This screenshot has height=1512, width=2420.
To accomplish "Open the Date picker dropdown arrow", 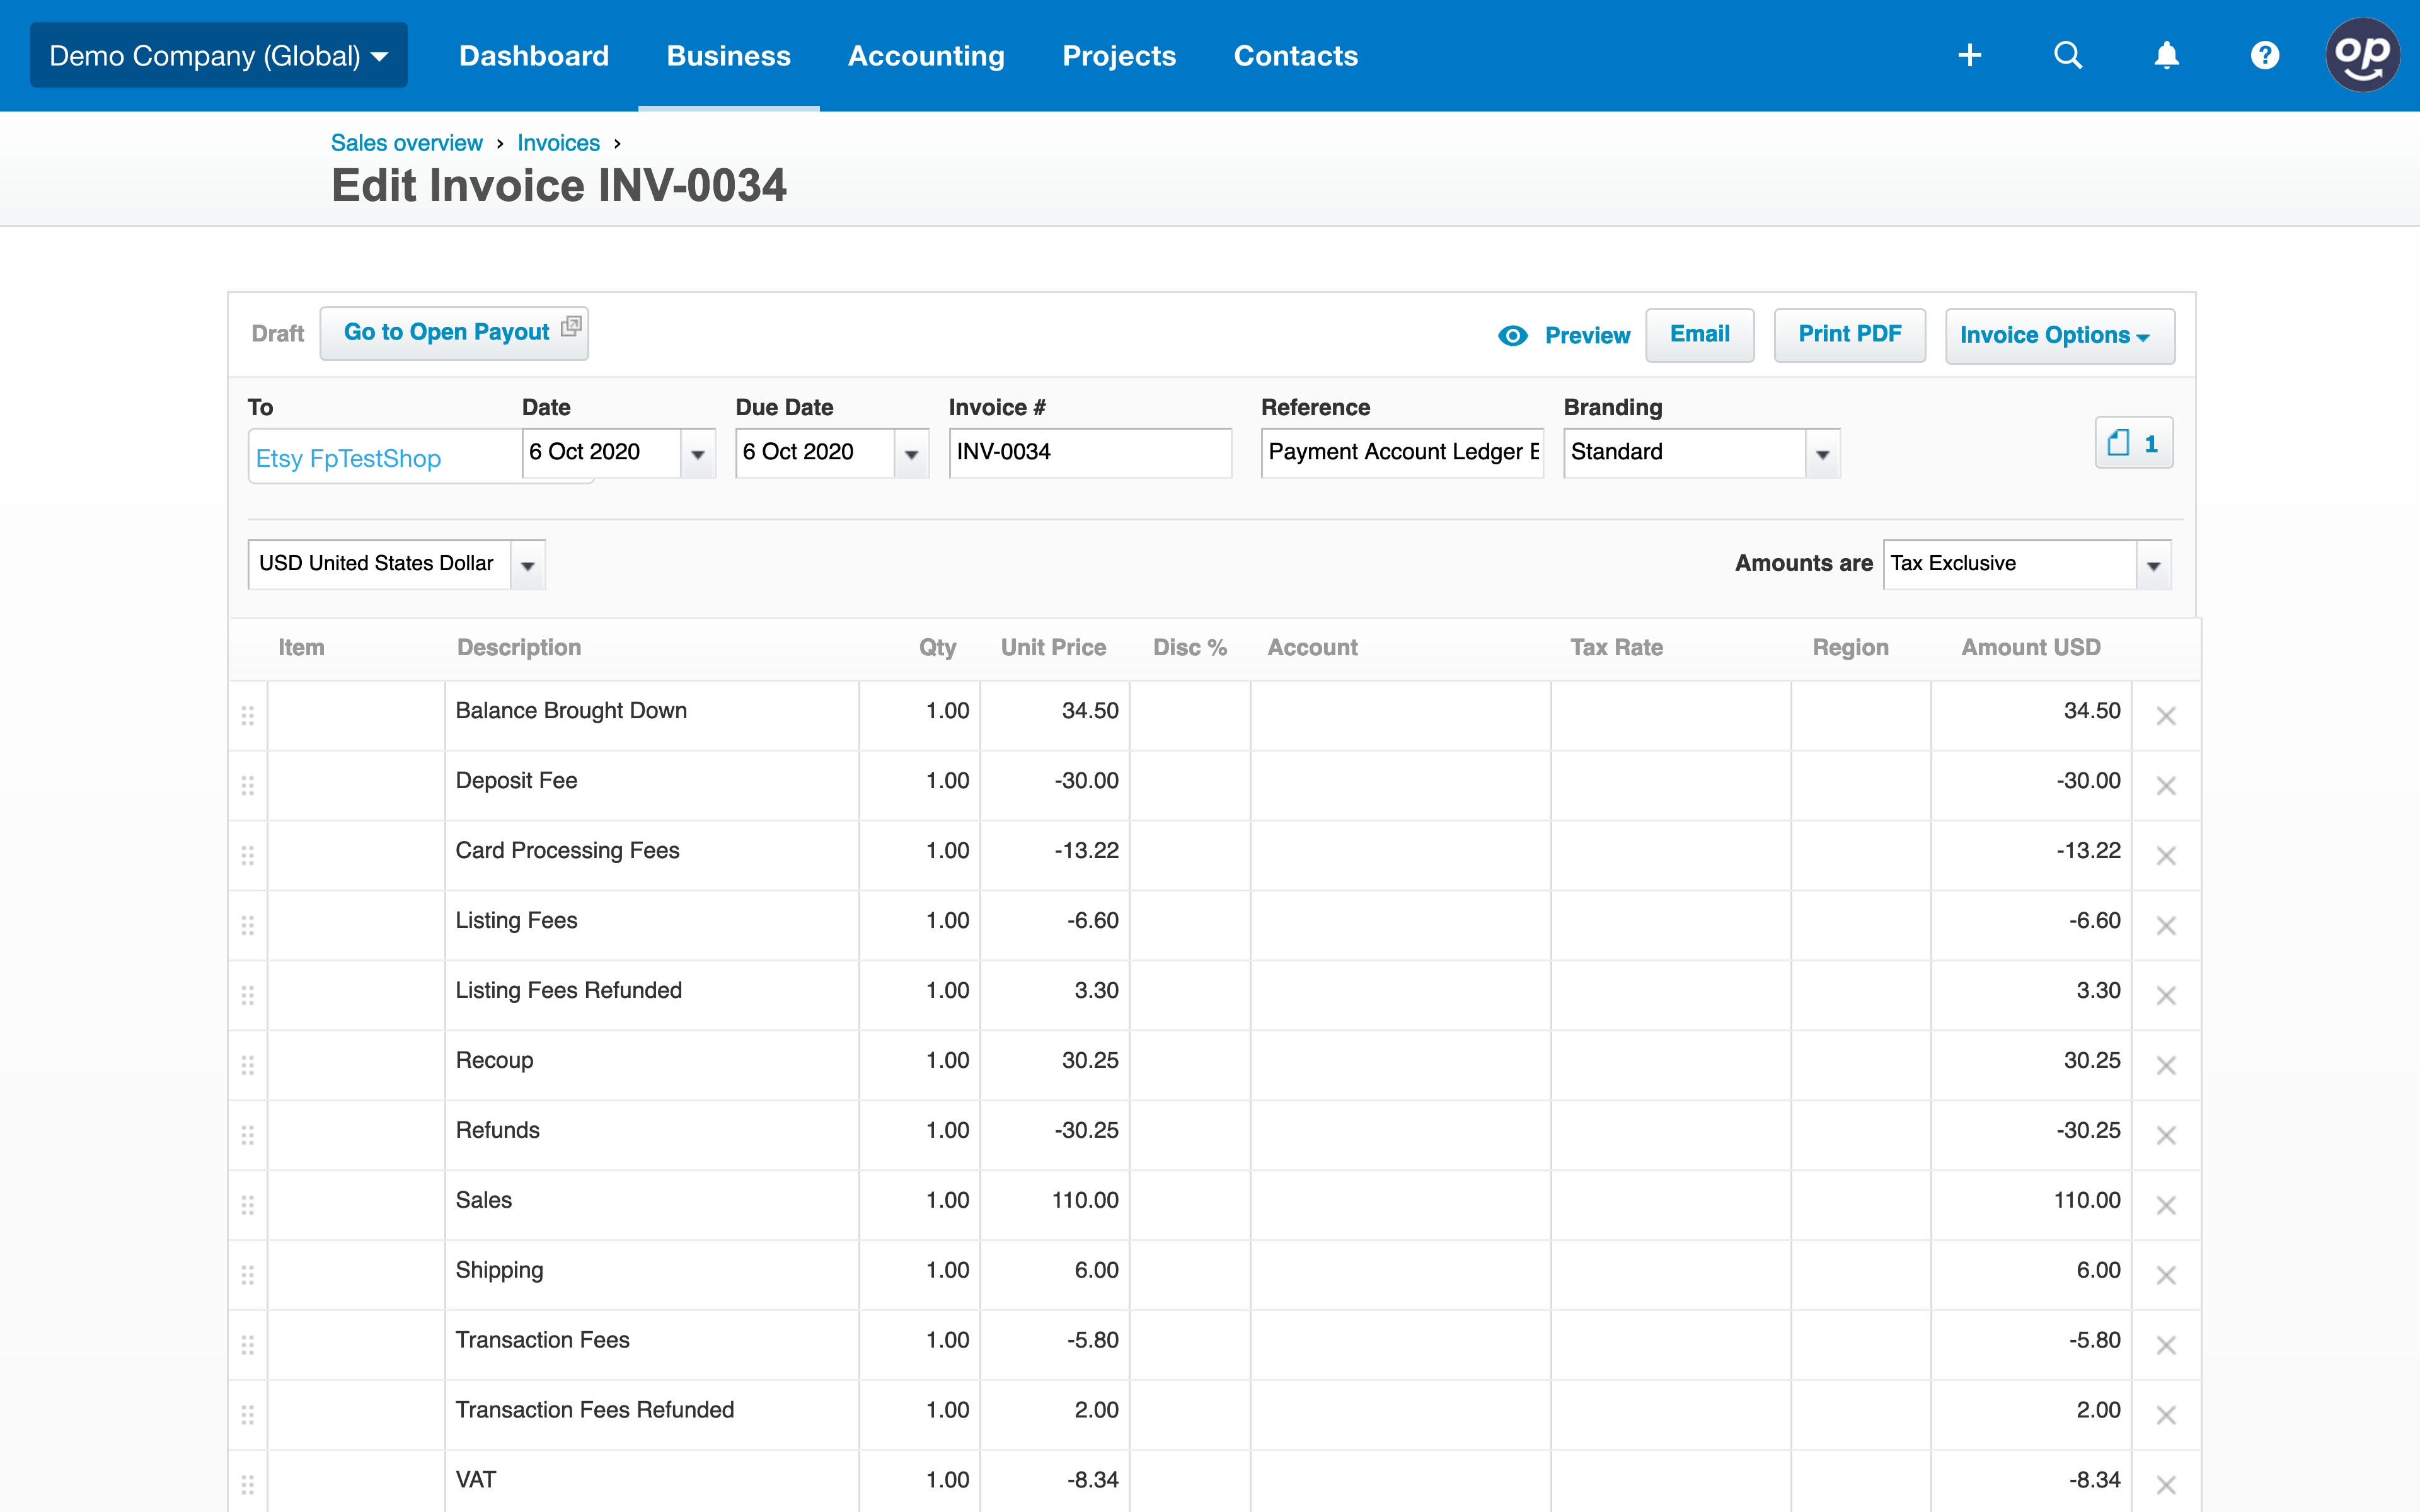I will 698,454.
